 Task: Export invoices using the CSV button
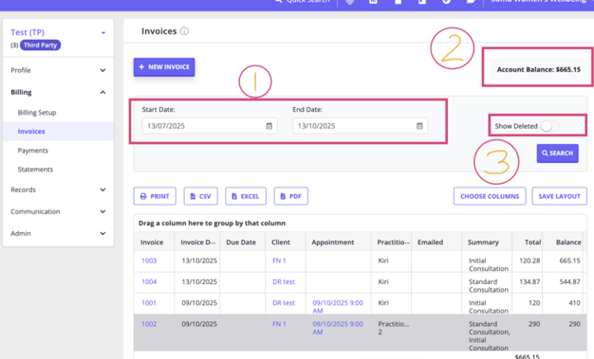[200, 196]
